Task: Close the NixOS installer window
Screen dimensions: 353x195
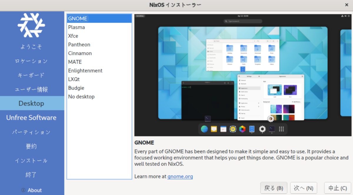Action: (347, 5)
